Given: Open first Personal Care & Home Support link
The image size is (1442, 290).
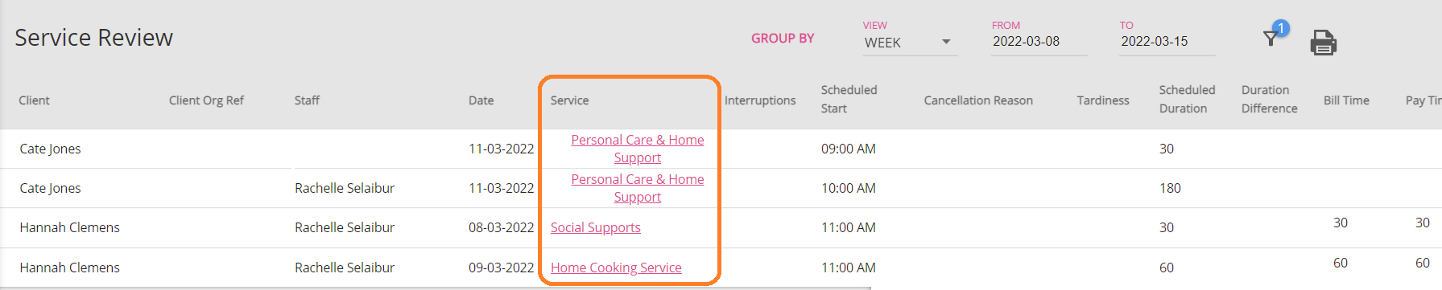Looking at the screenshot, I should click(x=638, y=149).
